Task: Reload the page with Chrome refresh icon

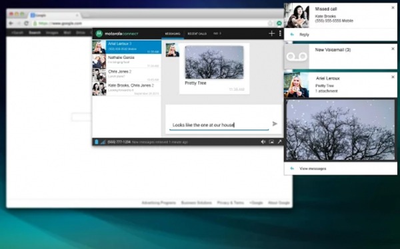Action: (26, 23)
